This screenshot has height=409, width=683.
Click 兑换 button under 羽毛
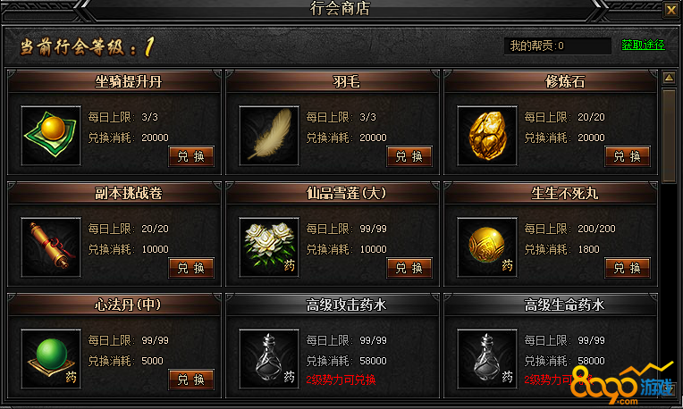(x=409, y=156)
